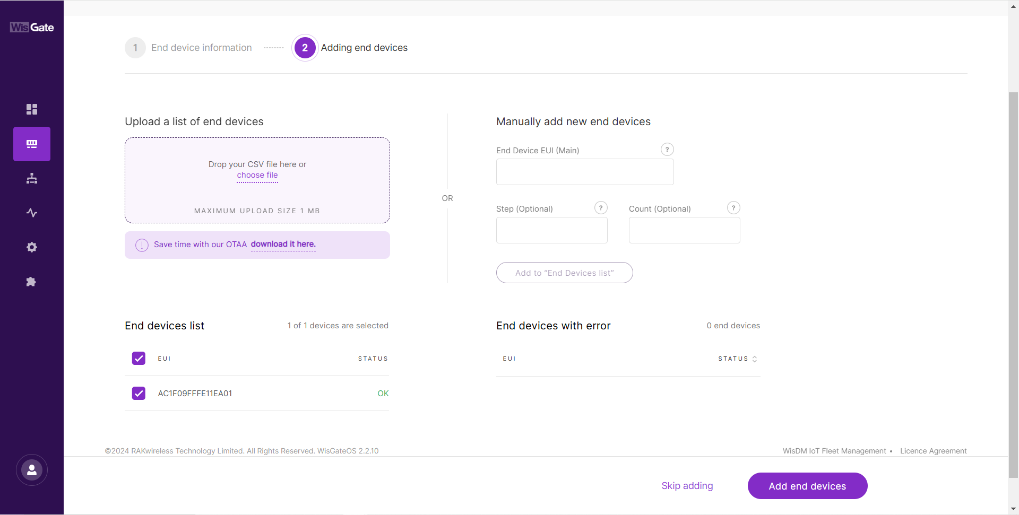The width and height of the screenshot is (1019, 515).
Task: Show help for Step (Optional)
Action: coord(601,208)
